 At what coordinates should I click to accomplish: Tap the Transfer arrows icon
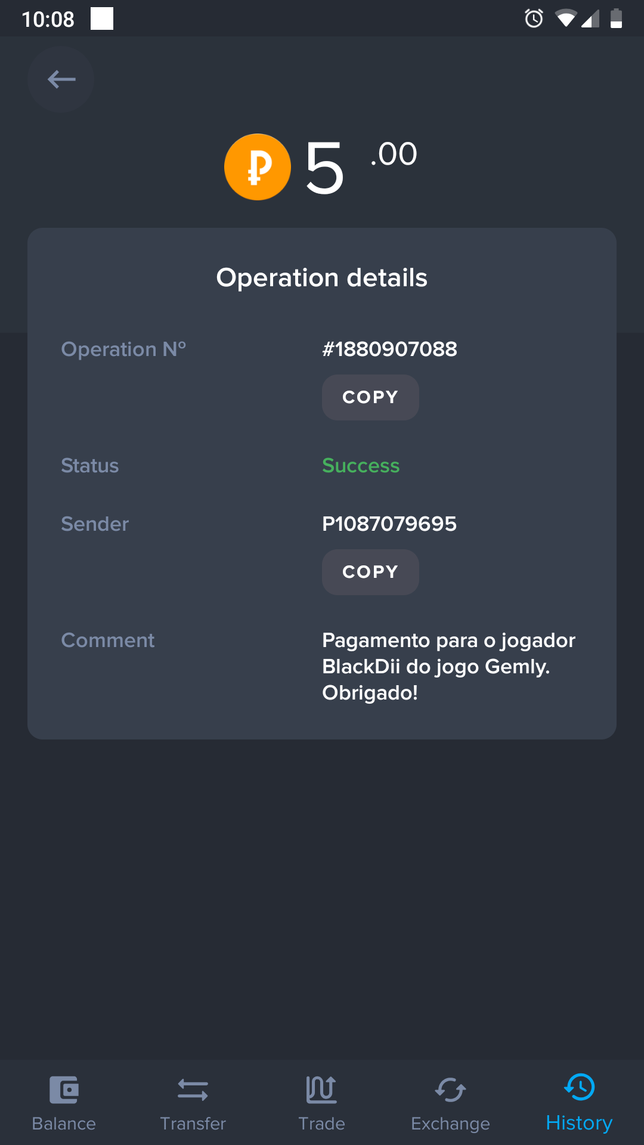coord(193,1090)
